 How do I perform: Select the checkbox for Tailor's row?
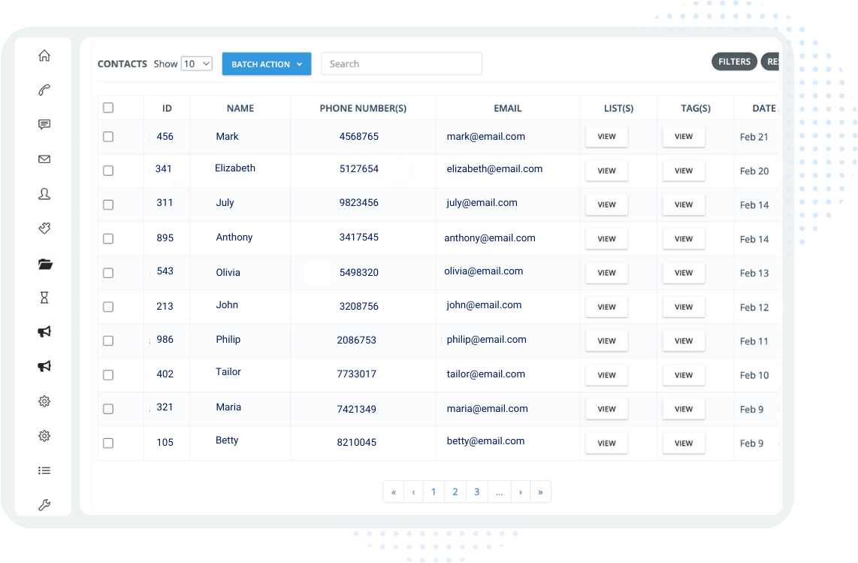[108, 374]
